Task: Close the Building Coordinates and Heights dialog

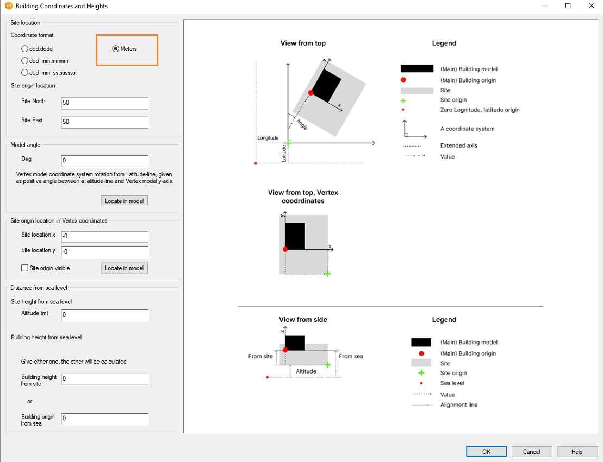Action: pos(592,6)
